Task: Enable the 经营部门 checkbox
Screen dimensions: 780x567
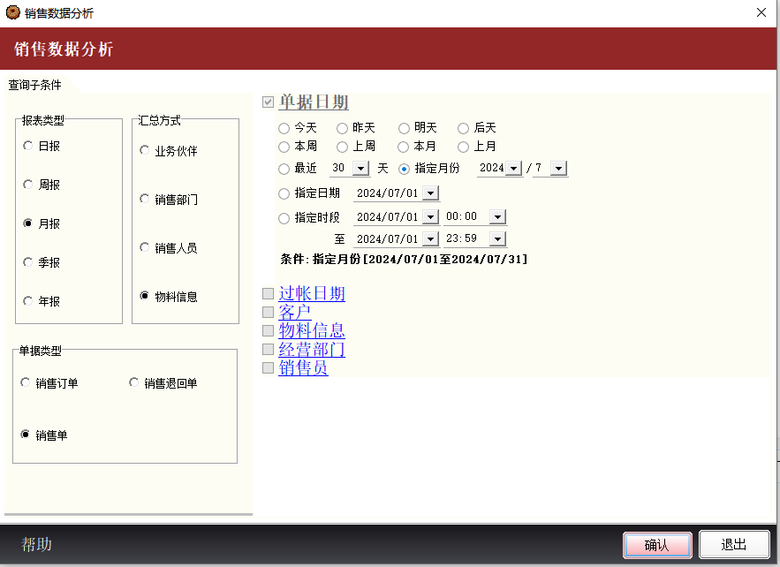Action: pyautogui.click(x=269, y=349)
